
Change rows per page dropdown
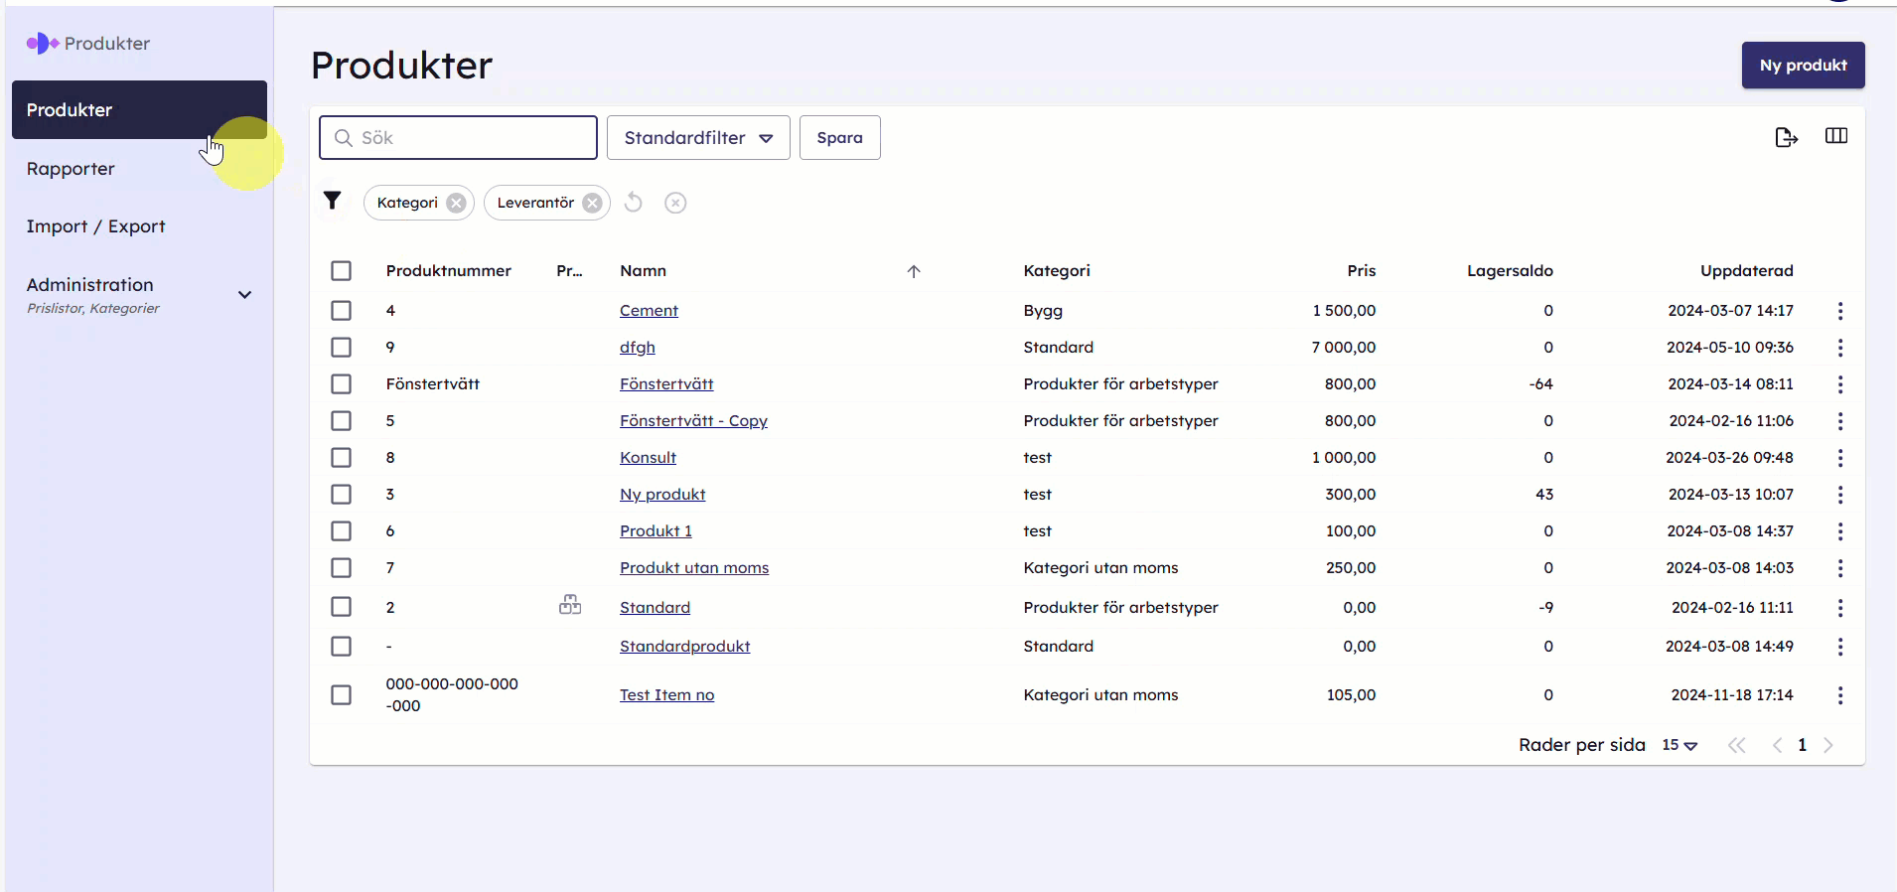pos(1679,745)
